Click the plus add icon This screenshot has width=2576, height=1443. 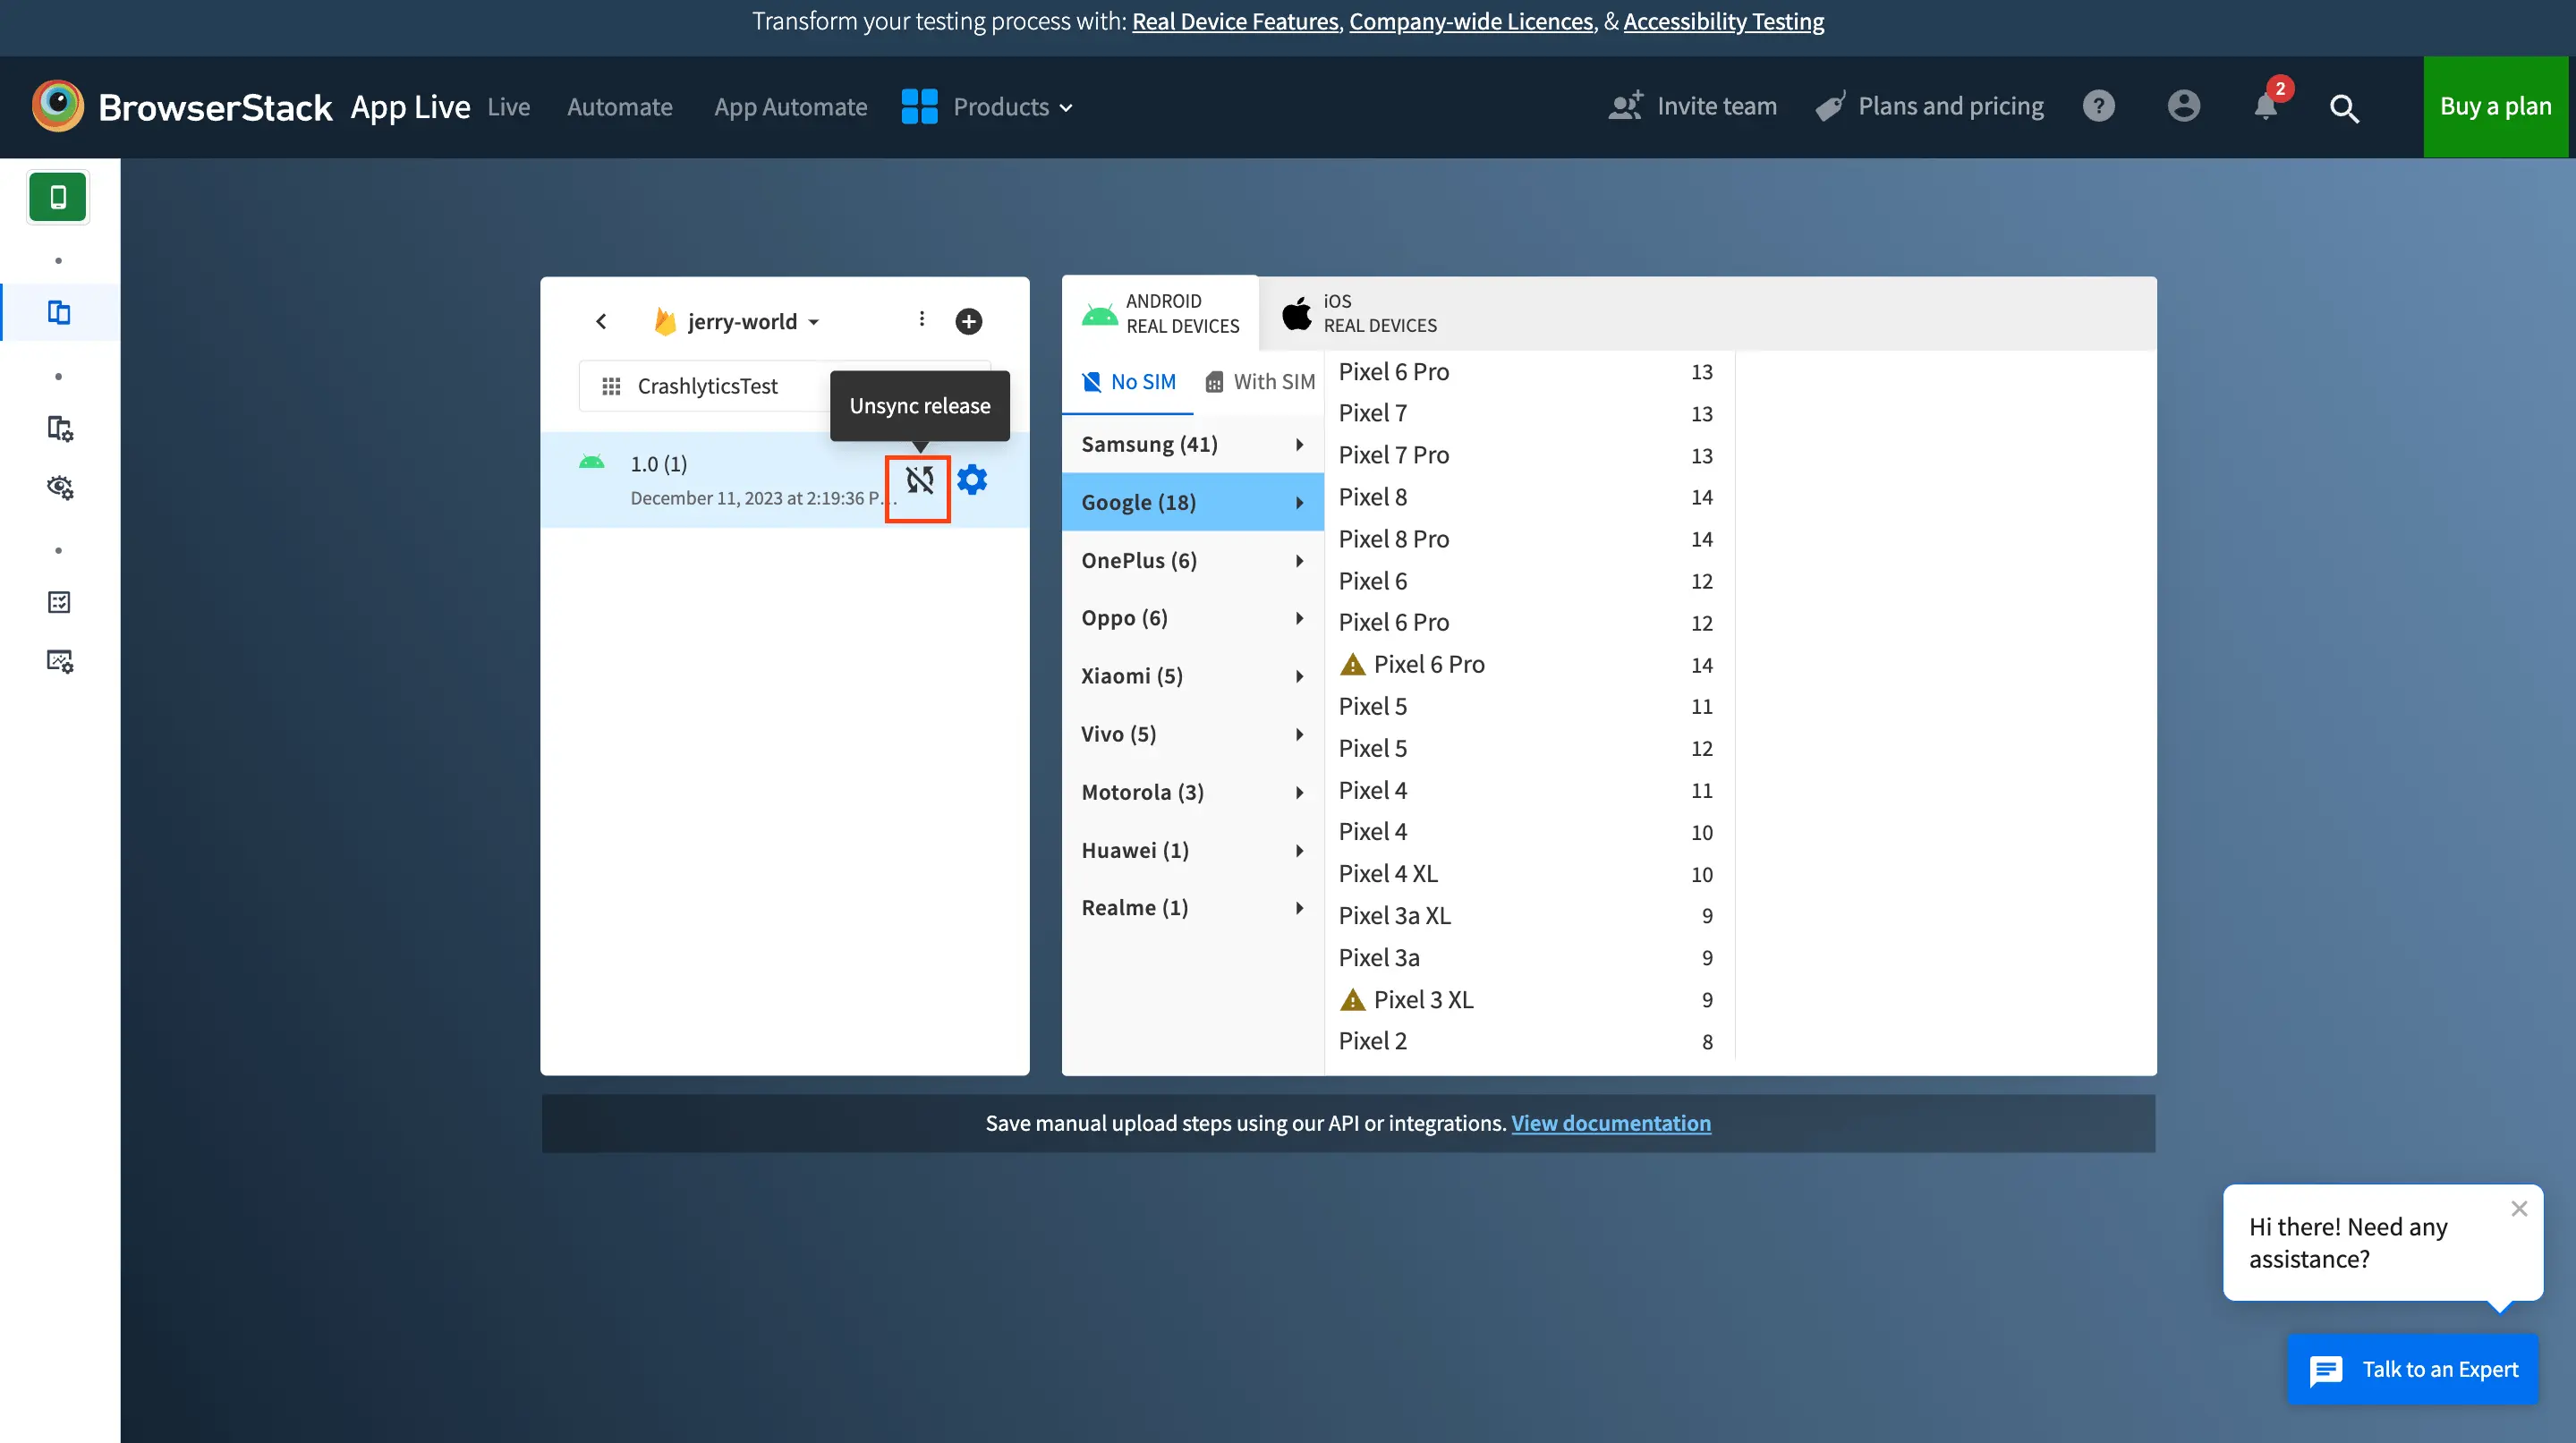[x=968, y=321]
